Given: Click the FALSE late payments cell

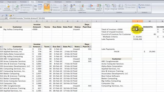Looking at the screenshot, I should (x=117, y=52).
